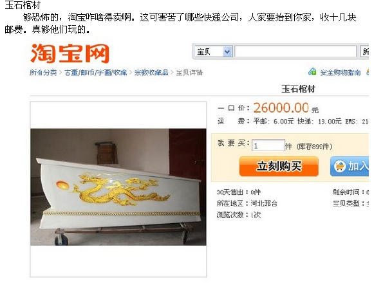This screenshot has height=292, width=383.
Task: Focus the Taobao search text box
Action: (x=295, y=51)
